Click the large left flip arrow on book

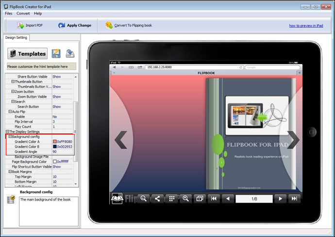click(x=121, y=140)
